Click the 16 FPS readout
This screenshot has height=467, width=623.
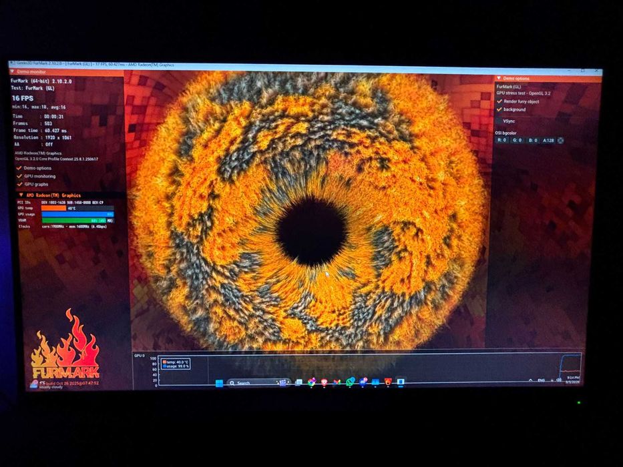[23, 98]
